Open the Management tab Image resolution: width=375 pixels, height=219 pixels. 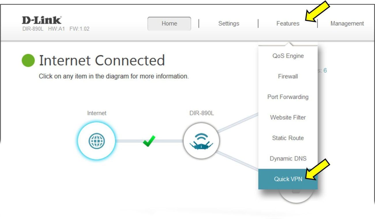pos(346,23)
